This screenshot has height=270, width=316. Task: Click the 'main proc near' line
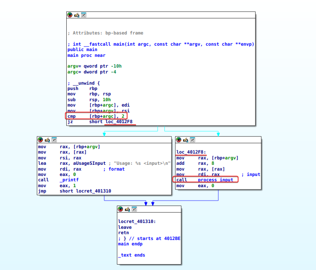tap(86, 56)
